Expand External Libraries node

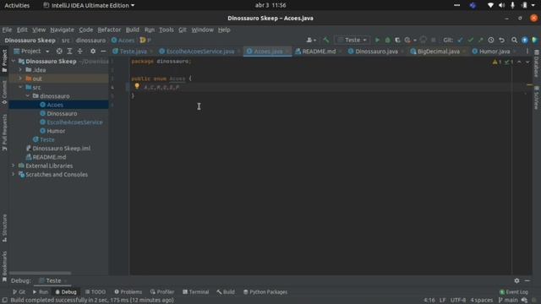click(x=14, y=166)
